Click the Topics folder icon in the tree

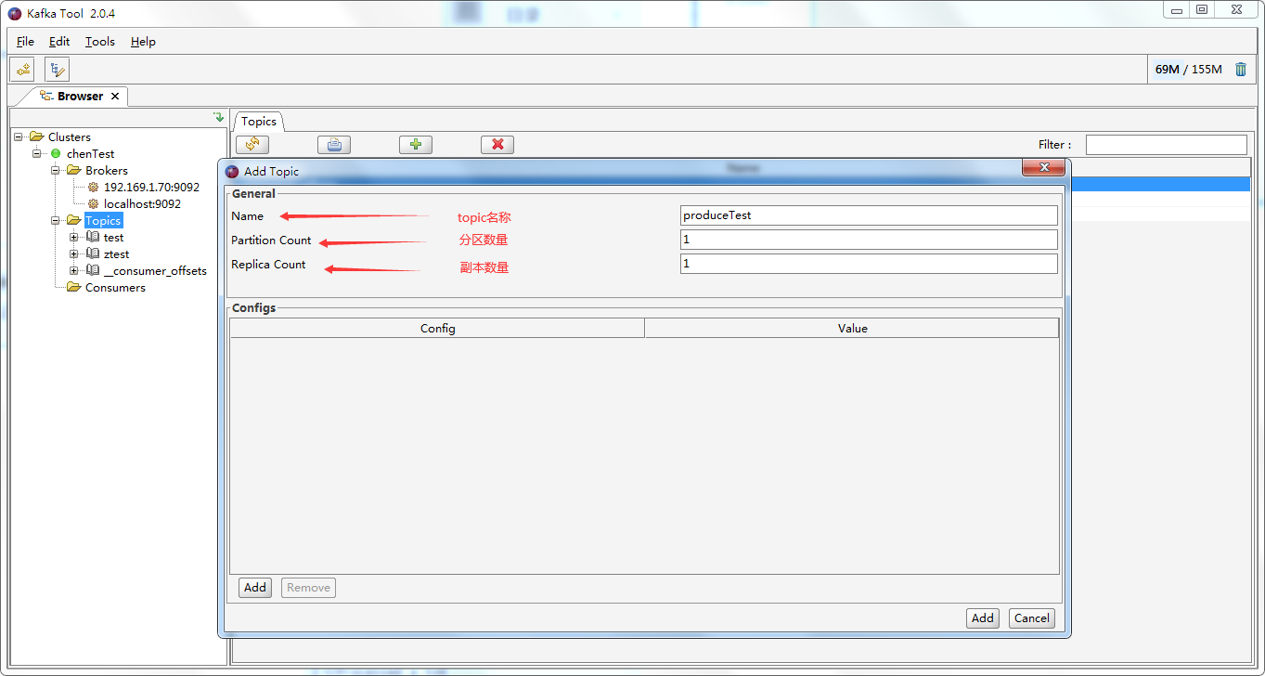pyautogui.click(x=73, y=220)
